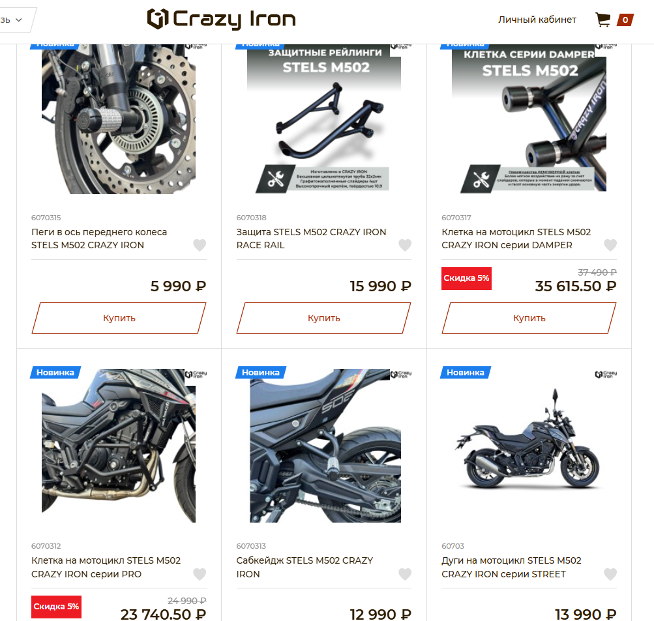Toggle heart icon for PRO series cage
Image resolution: width=654 pixels, height=621 pixels.
200,574
